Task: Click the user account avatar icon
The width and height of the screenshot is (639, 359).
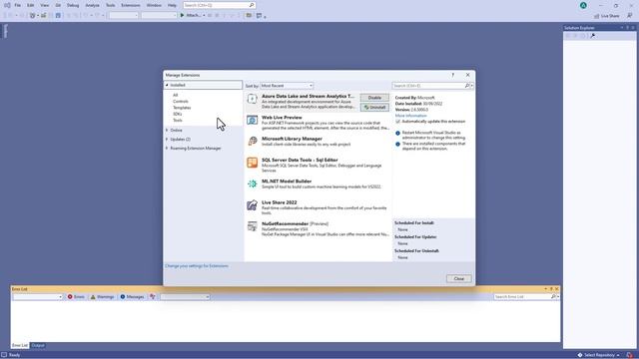Action: 583,5
